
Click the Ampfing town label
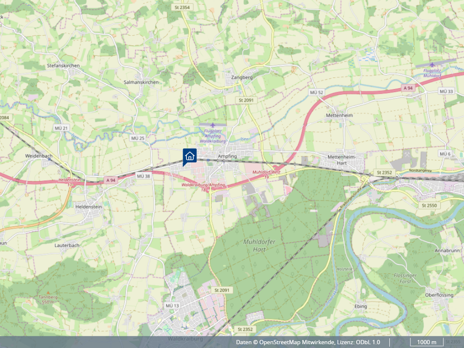[227, 156]
